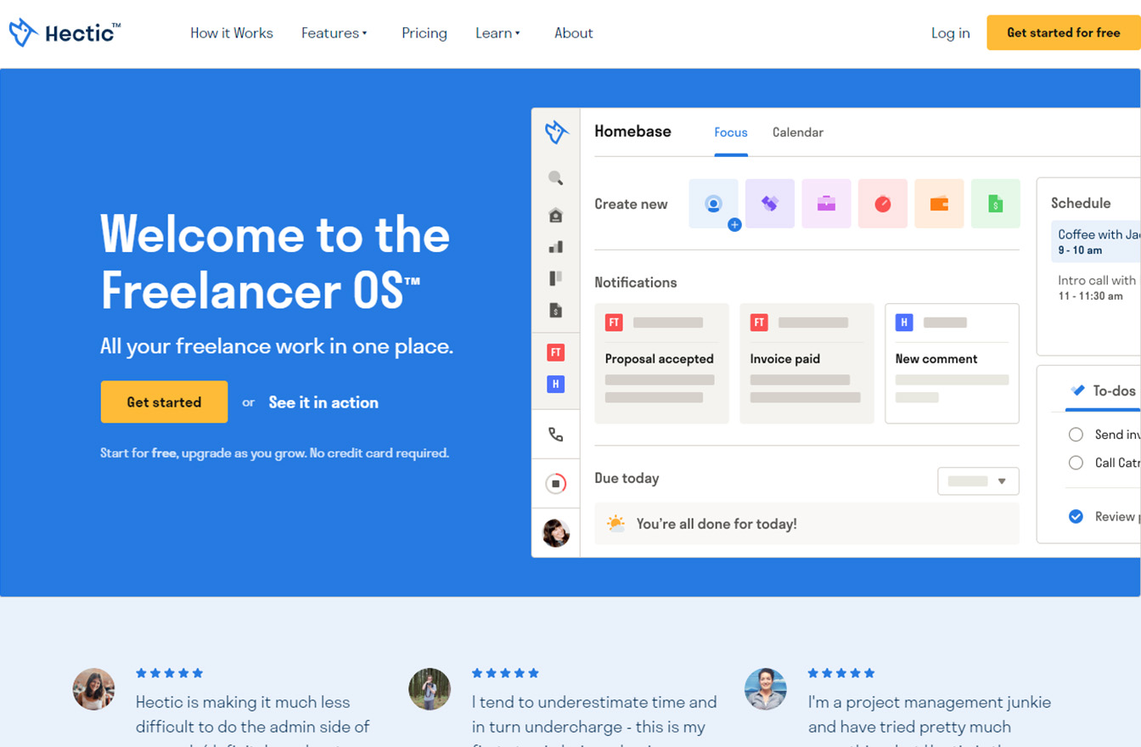Open the home icon in app sidebar
This screenshot has height=747, width=1141.
pyautogui.click(x=555, y=216)
